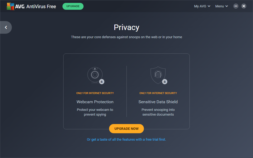Go back using the left arrow

(6, 27)
